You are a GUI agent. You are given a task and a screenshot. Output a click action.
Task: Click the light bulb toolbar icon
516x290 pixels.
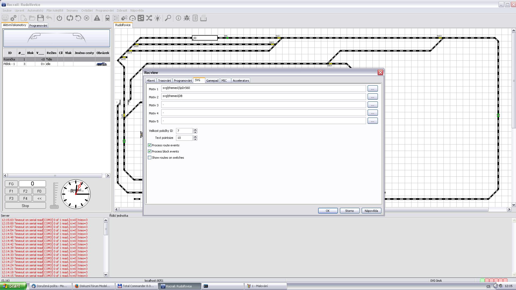point(157,18)
